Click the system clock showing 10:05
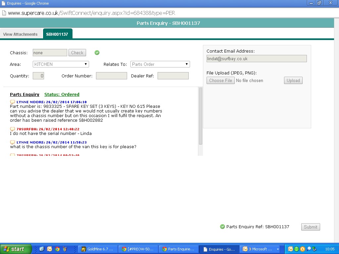Image resolution: width=339 pixels, height=254 pixels. click(330, 249)
